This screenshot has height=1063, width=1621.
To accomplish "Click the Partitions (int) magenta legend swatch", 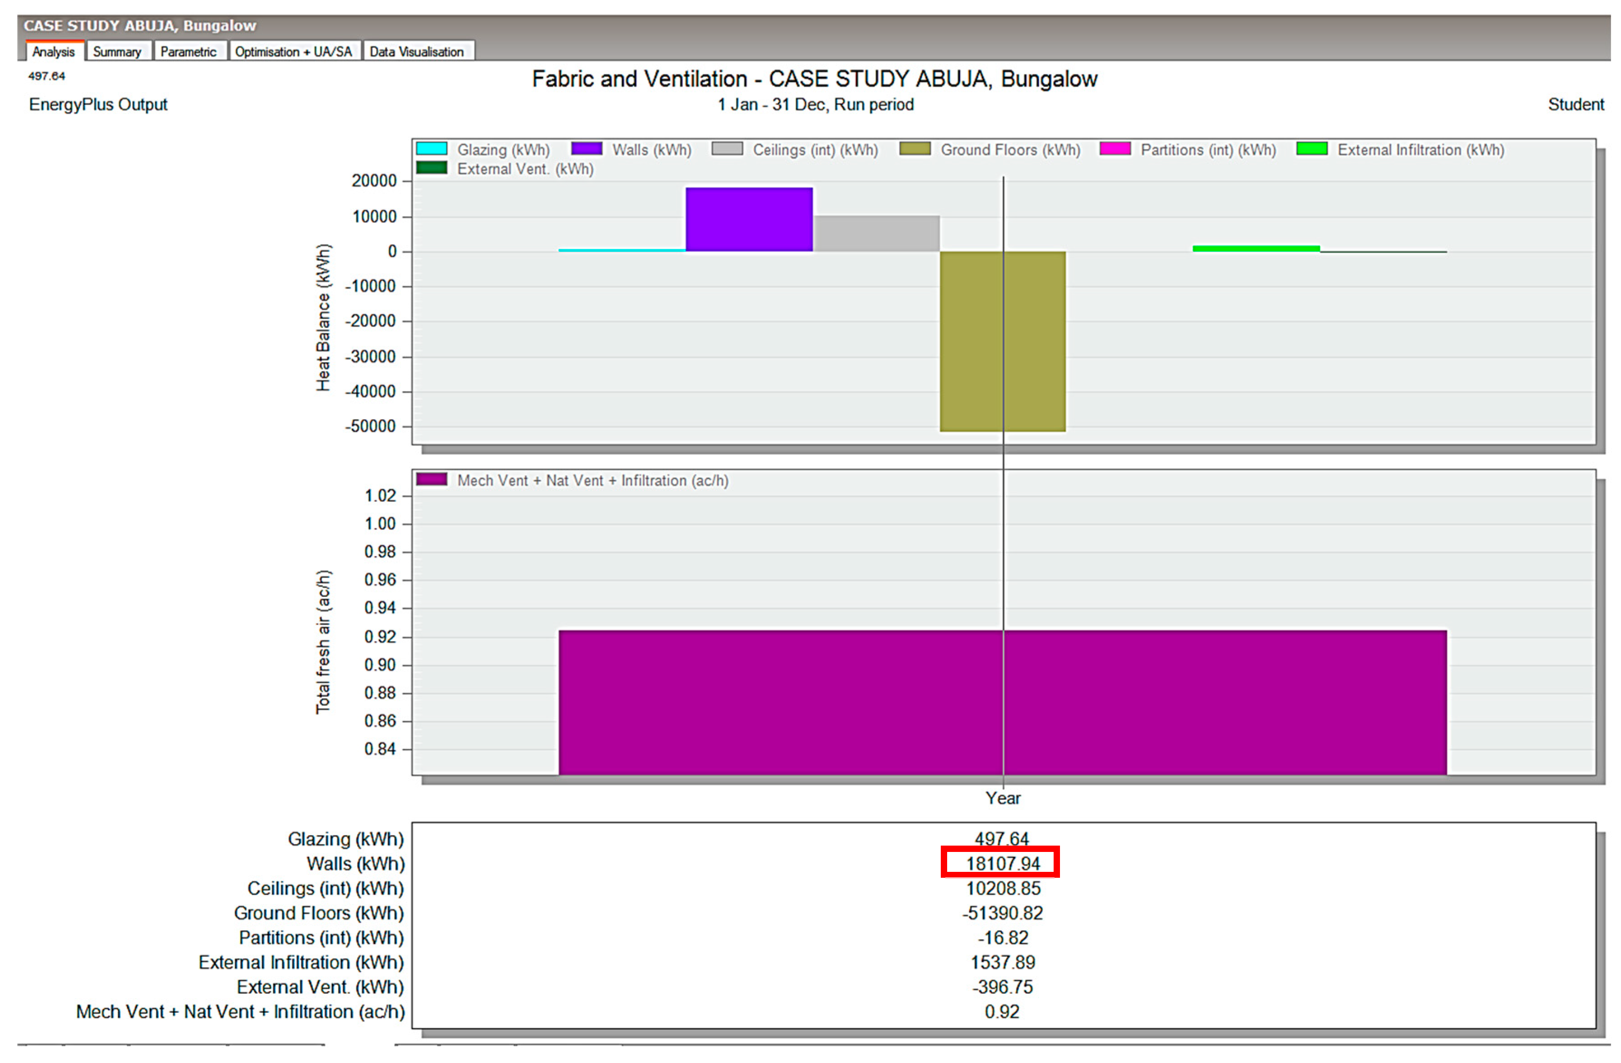I will [x=1115, y=149].
